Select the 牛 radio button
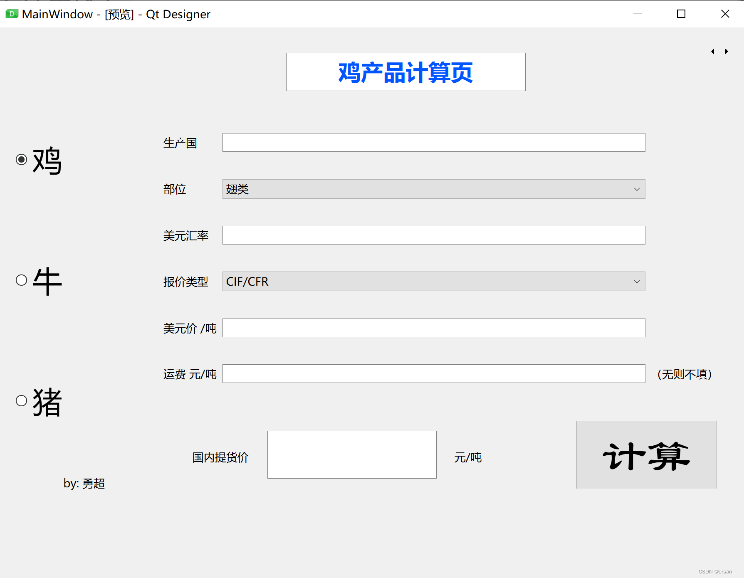 pyautogui.click(x=21, y=280)
